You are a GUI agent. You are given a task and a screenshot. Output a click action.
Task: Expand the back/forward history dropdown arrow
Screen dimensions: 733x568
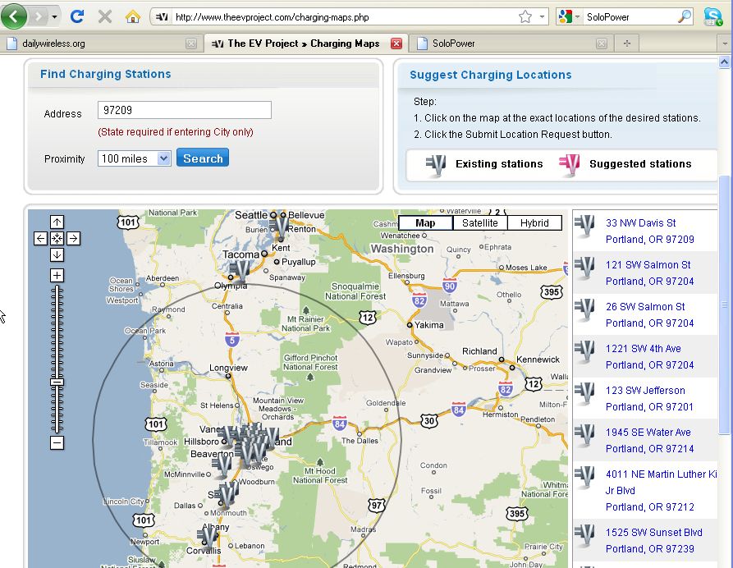click(55, 16)
